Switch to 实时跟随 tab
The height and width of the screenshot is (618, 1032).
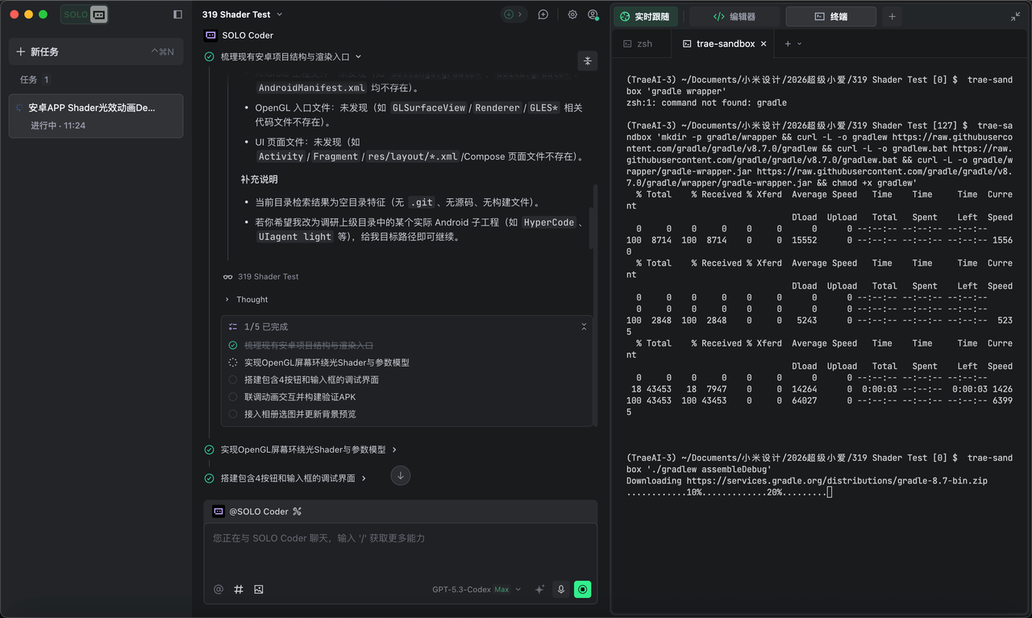(646, 16)
